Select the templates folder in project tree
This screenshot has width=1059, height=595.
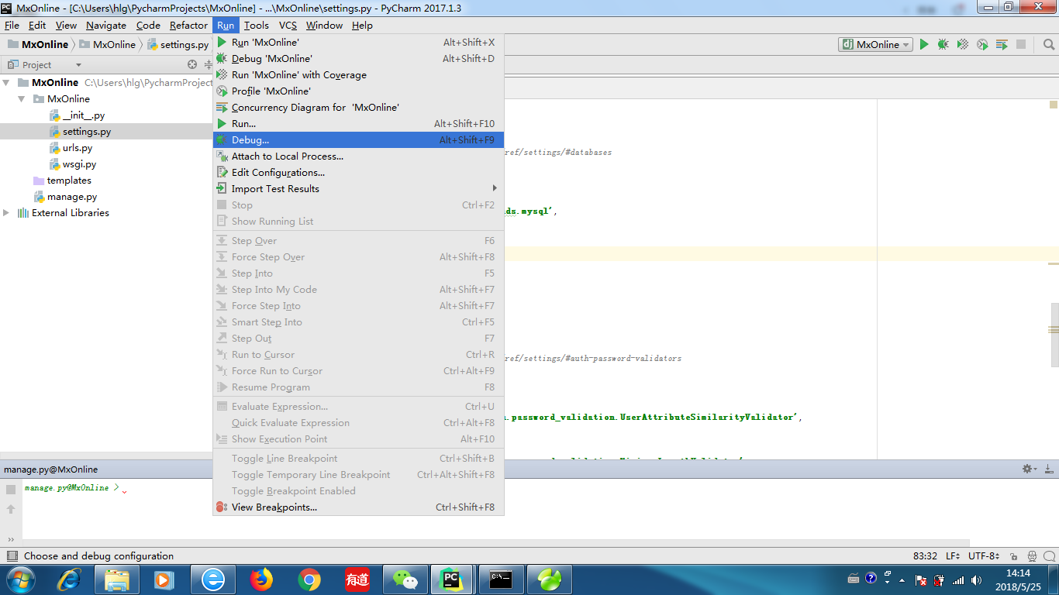tap(69, 181)
